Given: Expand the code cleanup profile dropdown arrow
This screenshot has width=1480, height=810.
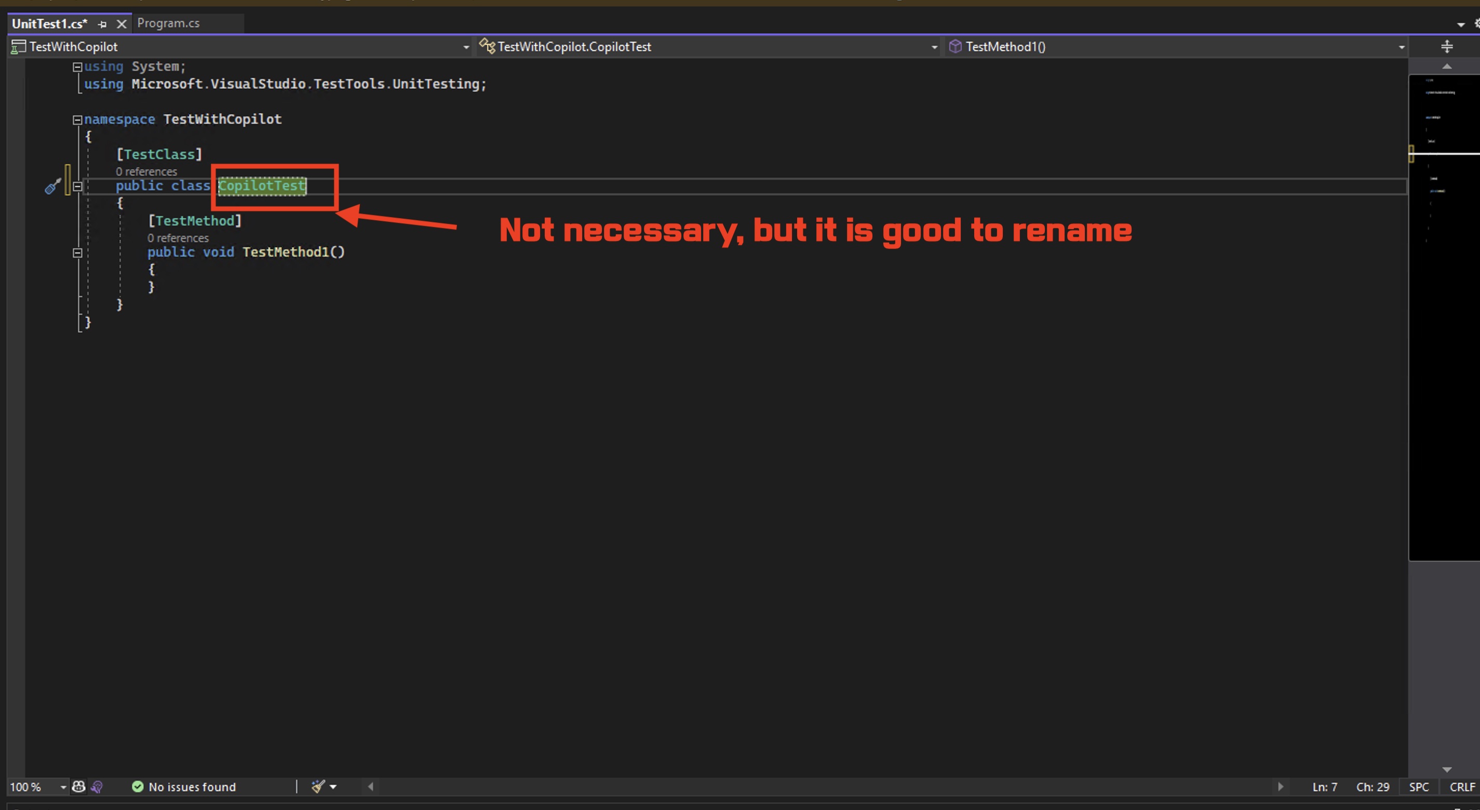Looking at the screenshot, I should coord(333,787).
